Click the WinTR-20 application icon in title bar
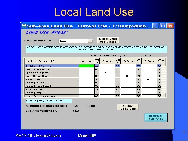Screen dimensions: 188x141 [x=24, y=26]
